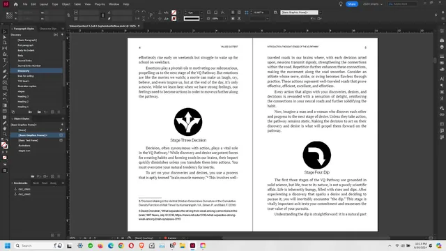Viewport: 446px width, 251px height.
Task: Open Object Styles panel menu
Action: [63, 119]
